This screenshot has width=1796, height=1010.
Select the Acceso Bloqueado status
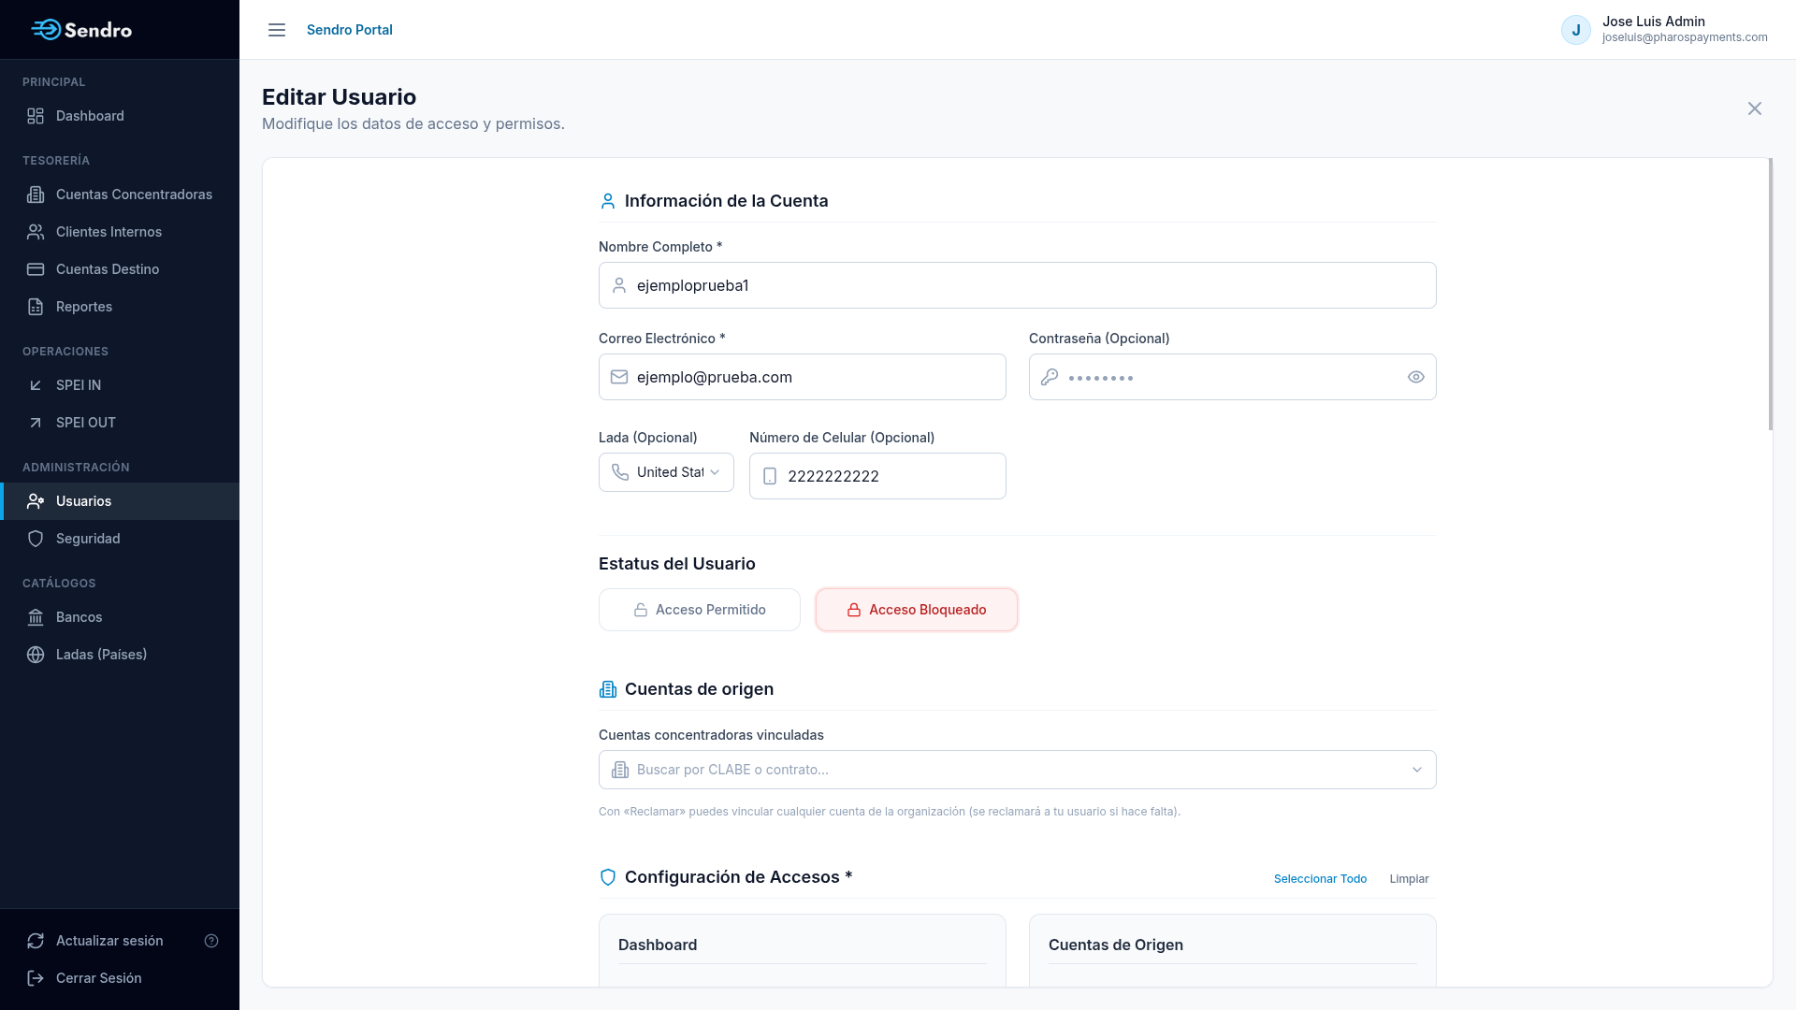917,610
